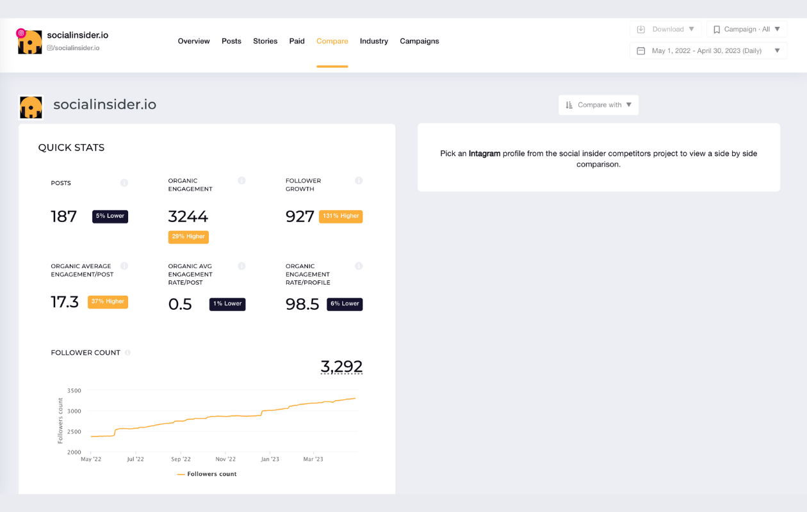Switch to the Campaigns tab

tap(420, 41)
